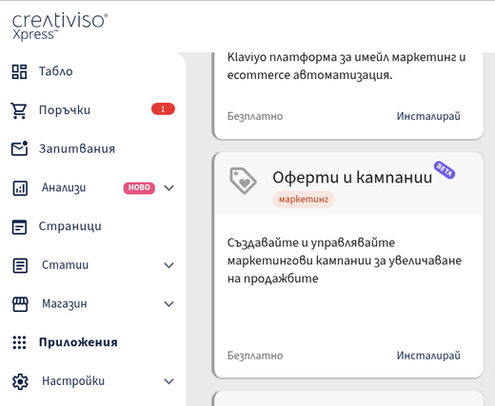
Task: Click the red Поръчки notification badge
Action: tap(163, 109)
